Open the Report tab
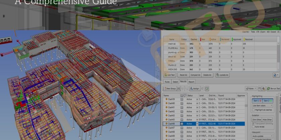281x140 pixels. click(x=191, y=82)
